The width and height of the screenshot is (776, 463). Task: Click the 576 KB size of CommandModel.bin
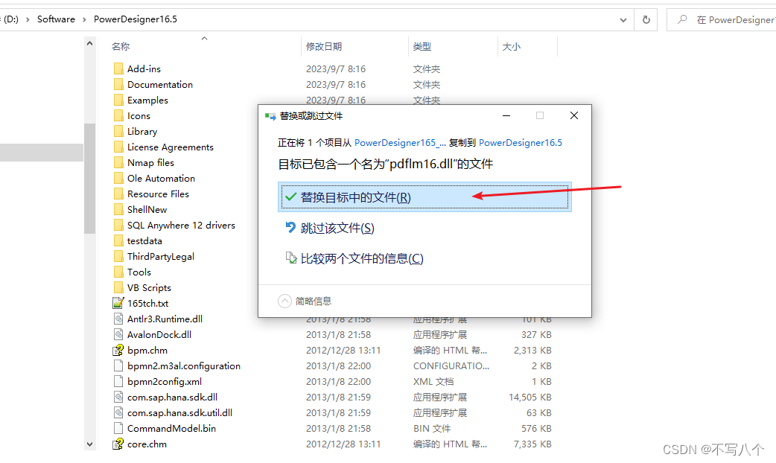click(536, 428)
